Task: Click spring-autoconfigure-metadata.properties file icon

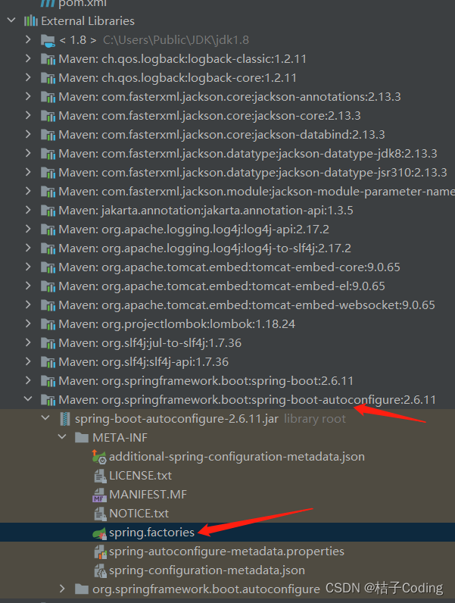Action: pos(100,551)
